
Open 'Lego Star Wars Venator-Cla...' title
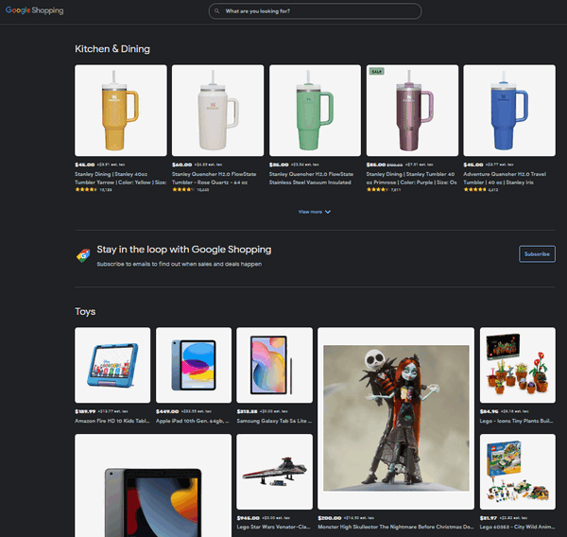273,527
